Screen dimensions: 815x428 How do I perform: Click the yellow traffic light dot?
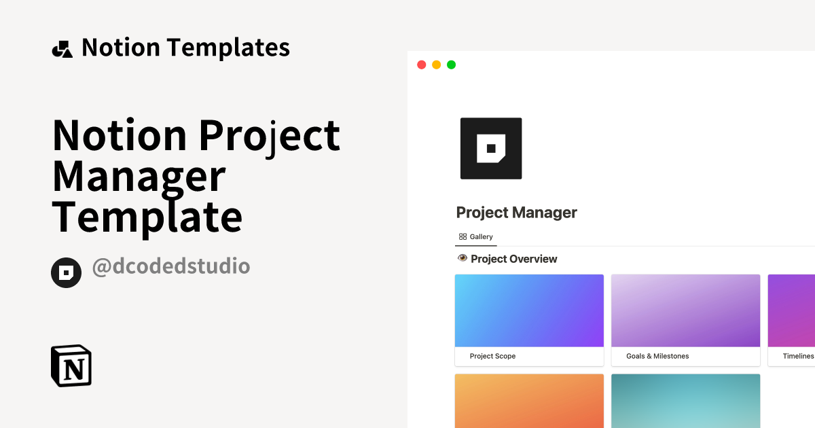(x=435, y=64)
